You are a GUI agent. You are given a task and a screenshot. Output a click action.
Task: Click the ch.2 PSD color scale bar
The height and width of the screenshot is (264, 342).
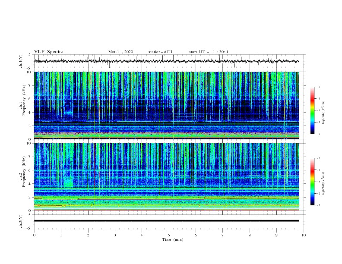(312, 182)
